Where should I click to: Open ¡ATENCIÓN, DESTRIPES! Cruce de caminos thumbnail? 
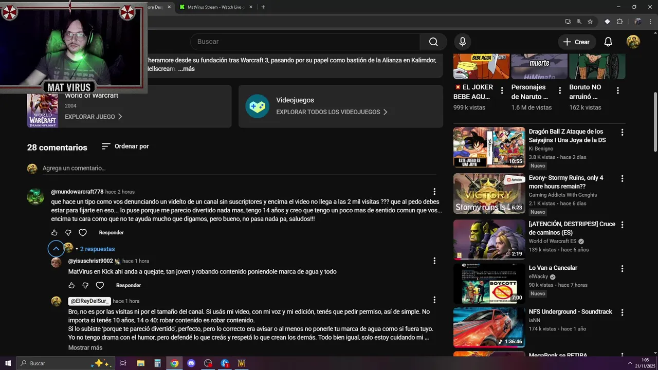[x=489, y=239]
